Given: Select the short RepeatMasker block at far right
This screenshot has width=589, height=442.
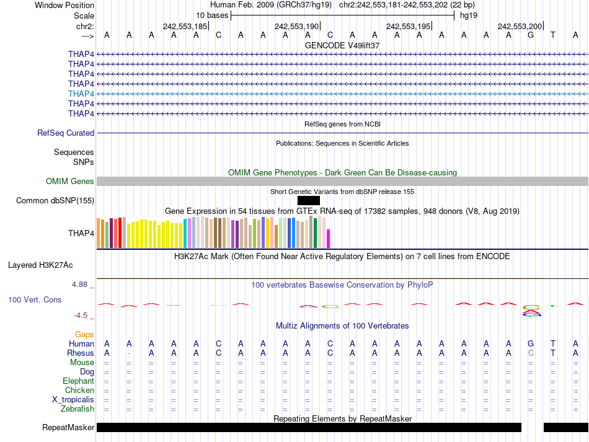Looking at the screenshot, I should 565,428.
